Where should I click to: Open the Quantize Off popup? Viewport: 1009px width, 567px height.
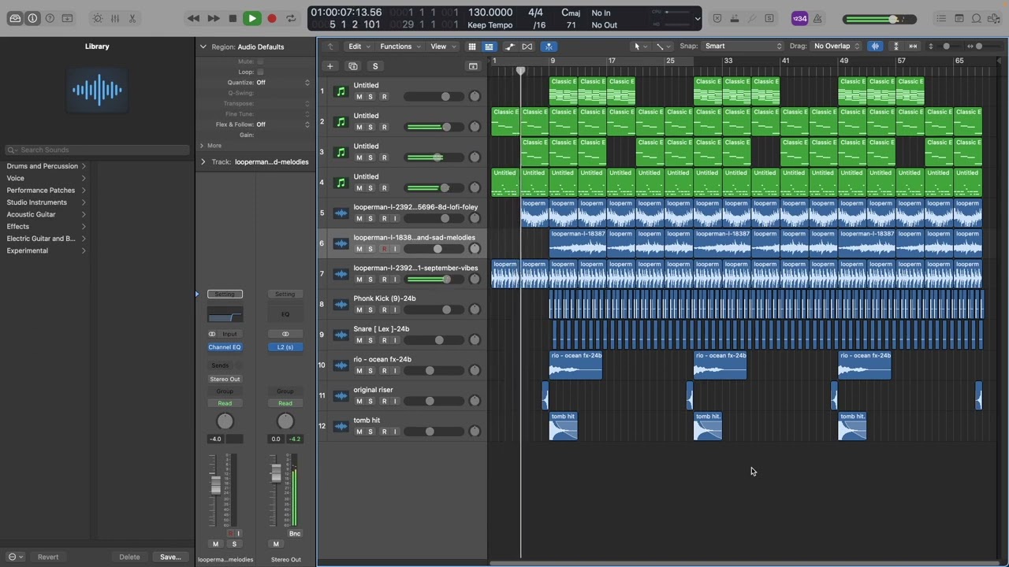[x=282, y=83]
